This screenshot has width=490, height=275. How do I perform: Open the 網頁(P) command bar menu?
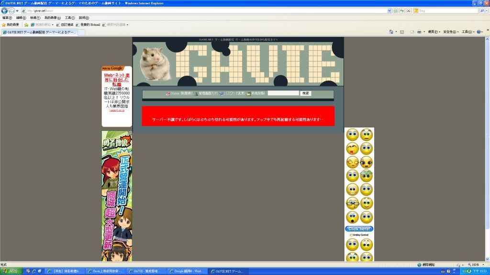434,32
